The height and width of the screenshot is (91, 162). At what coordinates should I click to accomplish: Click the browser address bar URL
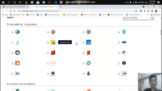(40, 11)
